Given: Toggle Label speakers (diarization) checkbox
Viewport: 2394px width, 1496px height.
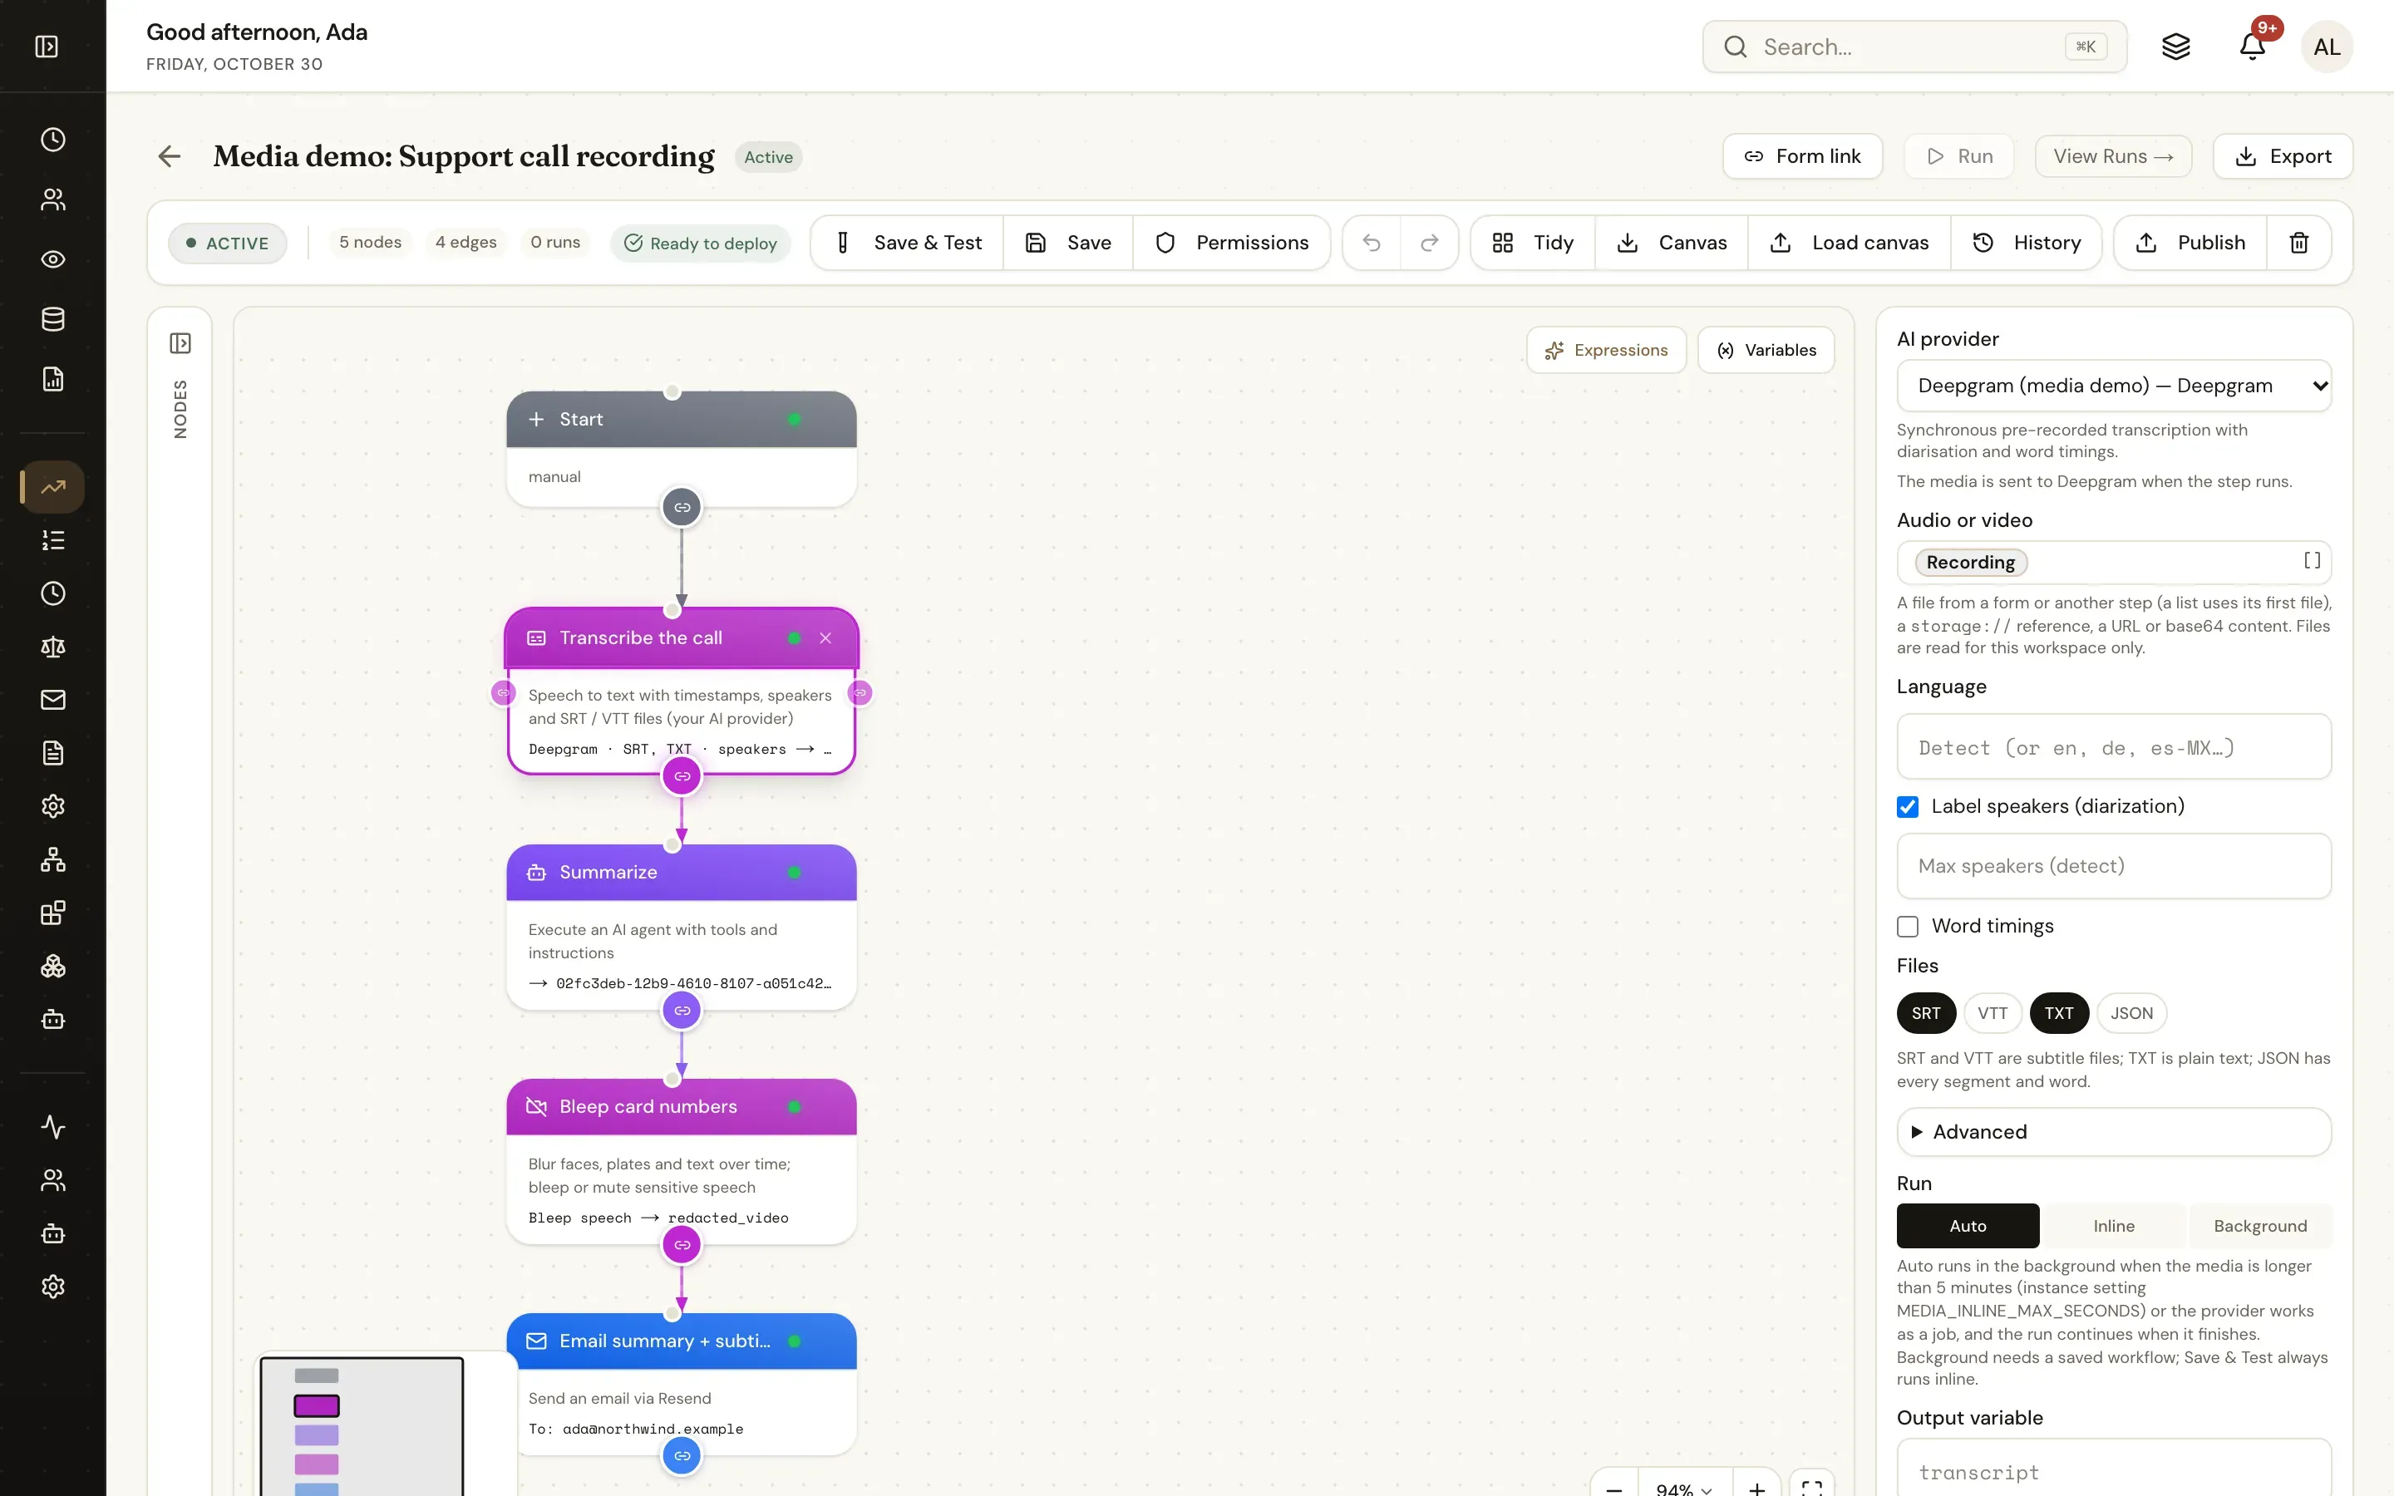Looking at the screenshot, I should [x=1907, y=806].
